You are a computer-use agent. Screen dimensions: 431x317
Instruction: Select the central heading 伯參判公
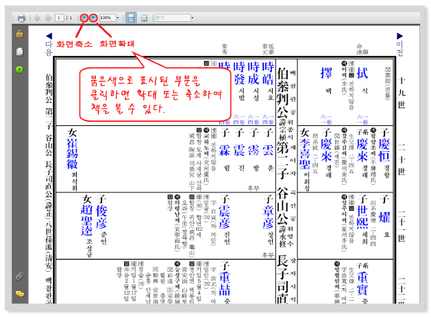pos(282,94)
